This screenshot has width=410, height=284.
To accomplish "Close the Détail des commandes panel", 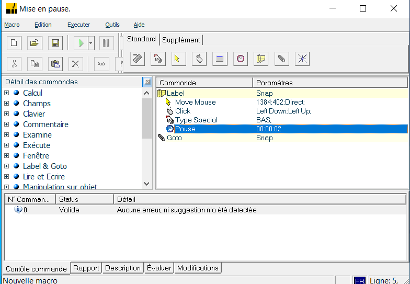I will tap(147, 82).
